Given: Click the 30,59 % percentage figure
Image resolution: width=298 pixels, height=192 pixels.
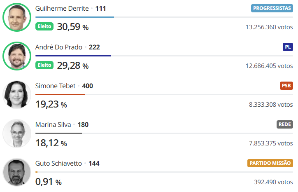Looking at the screenshot, I should (x=73, y=27).
